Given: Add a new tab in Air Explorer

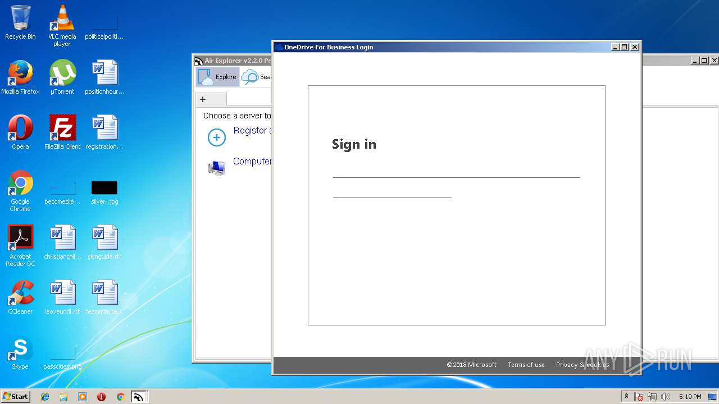Looking at the screenshot, I should [203, 99].
